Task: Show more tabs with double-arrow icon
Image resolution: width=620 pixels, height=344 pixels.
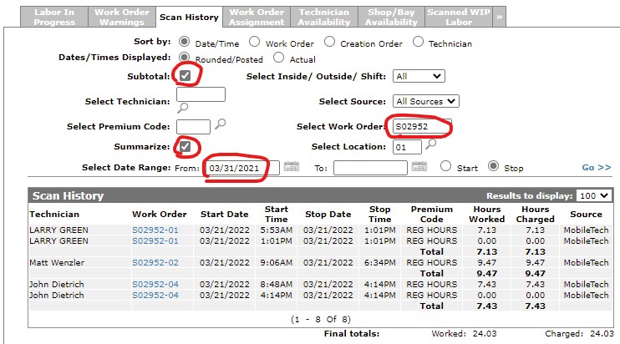Action: point(499,17)
